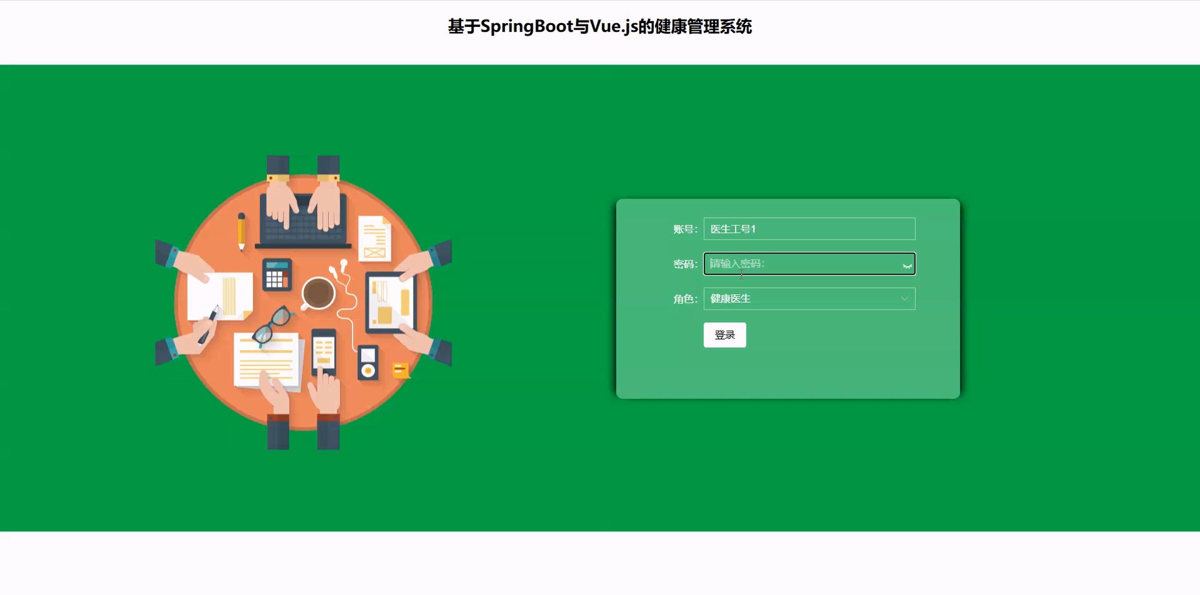Focus the 密码 password input field
1200x595 pixels.
pos(809,264)
